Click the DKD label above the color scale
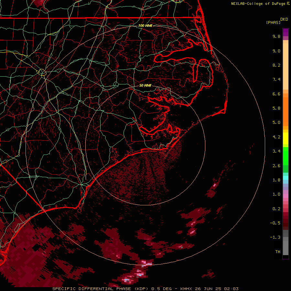291x291 pixels. click(284, 19)
